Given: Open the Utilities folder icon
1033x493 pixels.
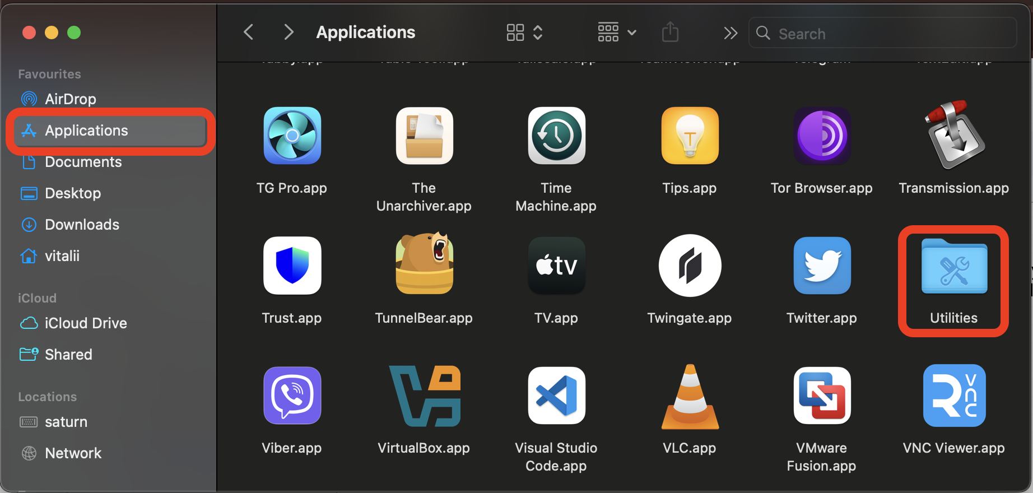Looking at the screenshot, I should click(x=954, y=266).
